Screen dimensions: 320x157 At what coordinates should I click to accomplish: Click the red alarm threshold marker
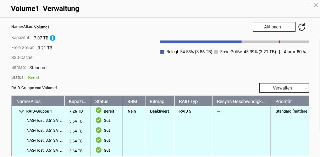tap(279, 42)
